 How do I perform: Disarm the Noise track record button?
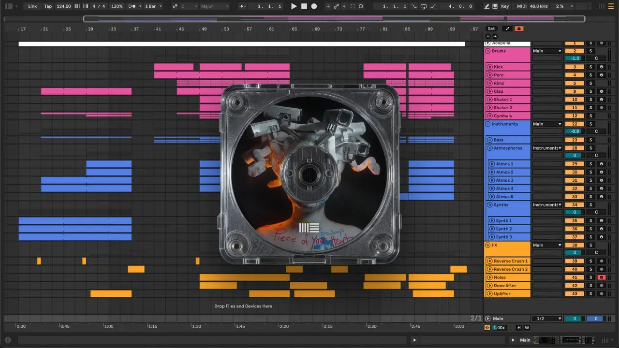click(602, 277)
